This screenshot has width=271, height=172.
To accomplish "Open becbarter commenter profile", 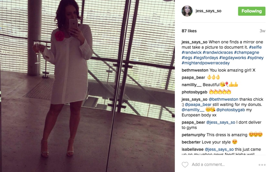I will [191, 142].
